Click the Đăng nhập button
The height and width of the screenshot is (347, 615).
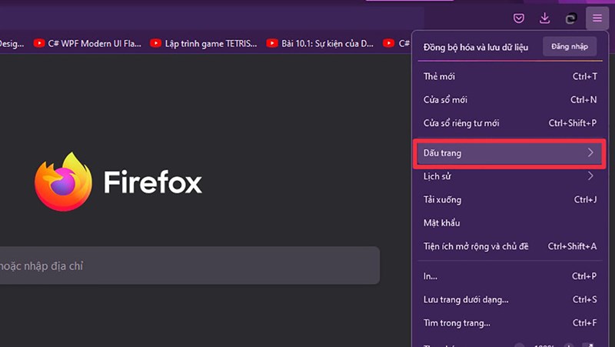point(570,47)
